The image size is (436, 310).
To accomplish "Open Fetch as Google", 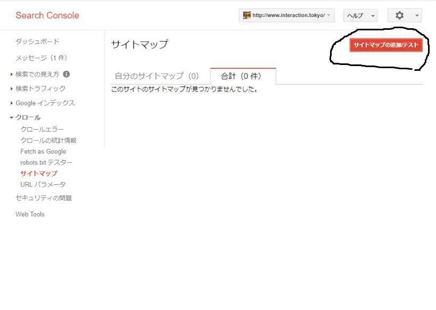I will [x=43, y=151].
